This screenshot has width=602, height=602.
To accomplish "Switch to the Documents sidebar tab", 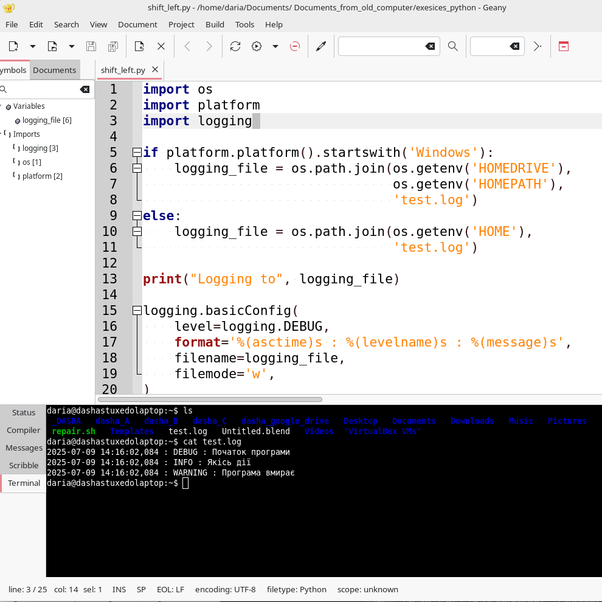I will tap(55, 71).
